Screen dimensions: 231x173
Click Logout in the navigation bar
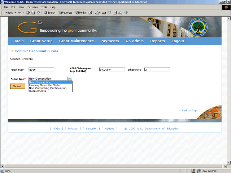click(178, 41)
